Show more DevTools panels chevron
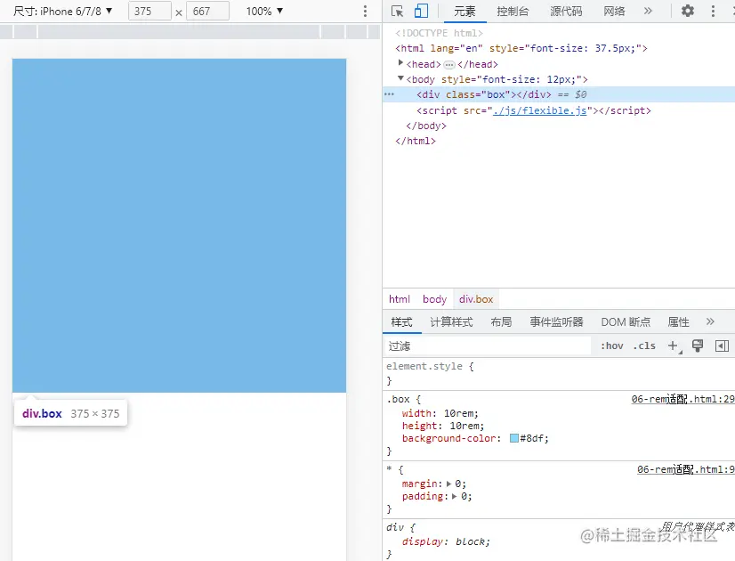Screen dimensions: 735x561 pos(648,11)
